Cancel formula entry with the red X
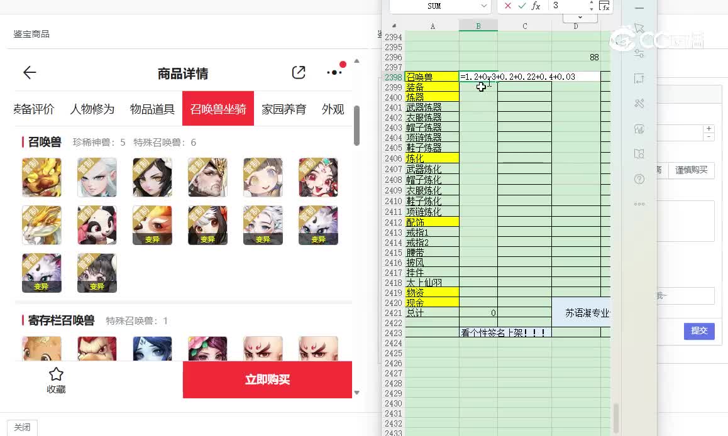Viewport: 728px width, 436px height. point(508,6)
